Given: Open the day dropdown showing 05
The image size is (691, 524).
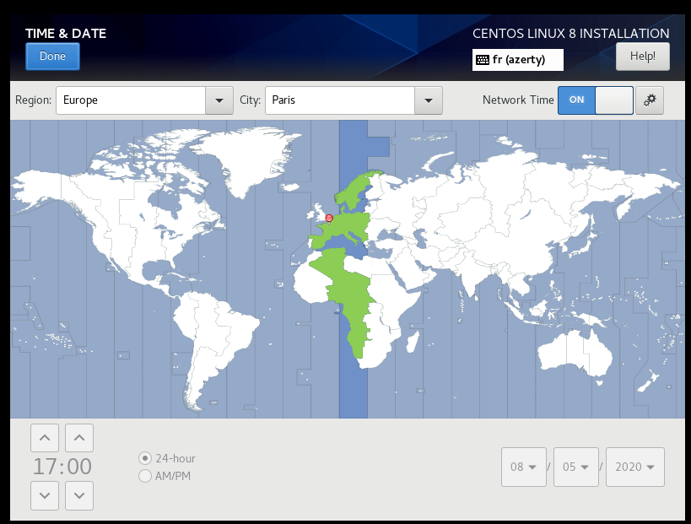Looking at the screenshot, I should 576,467.
